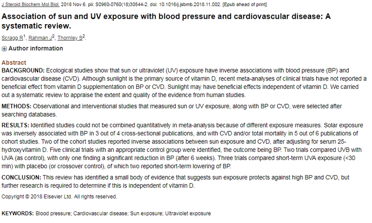The width and height of the screenshot is (372, 223).
Task: Click the METHODS label in abstract
Action: [17, 106]
